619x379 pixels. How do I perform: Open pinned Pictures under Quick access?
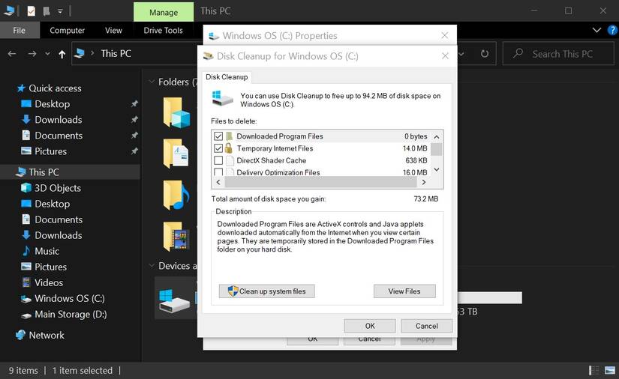pos(50,151)
